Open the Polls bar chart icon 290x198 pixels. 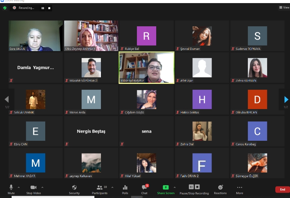coord(125,187)
